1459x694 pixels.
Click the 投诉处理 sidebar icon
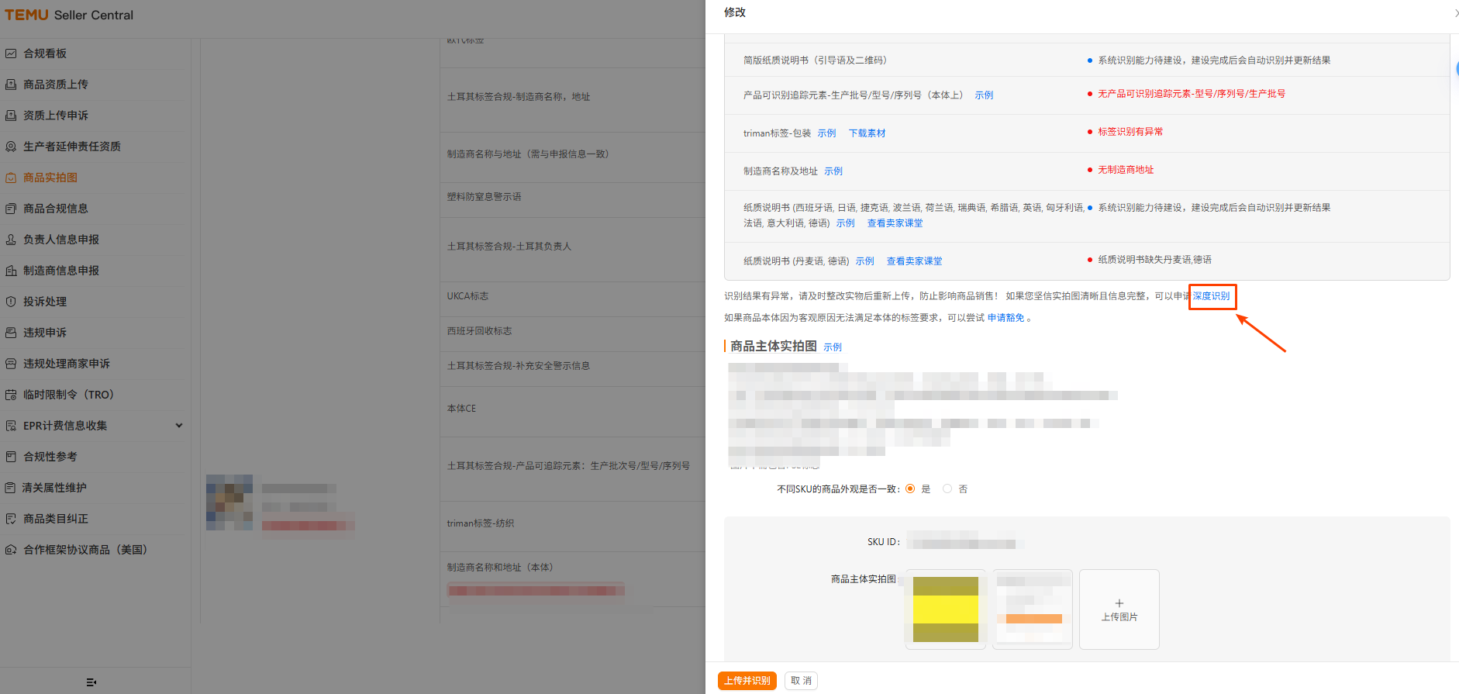coord(11,302)
